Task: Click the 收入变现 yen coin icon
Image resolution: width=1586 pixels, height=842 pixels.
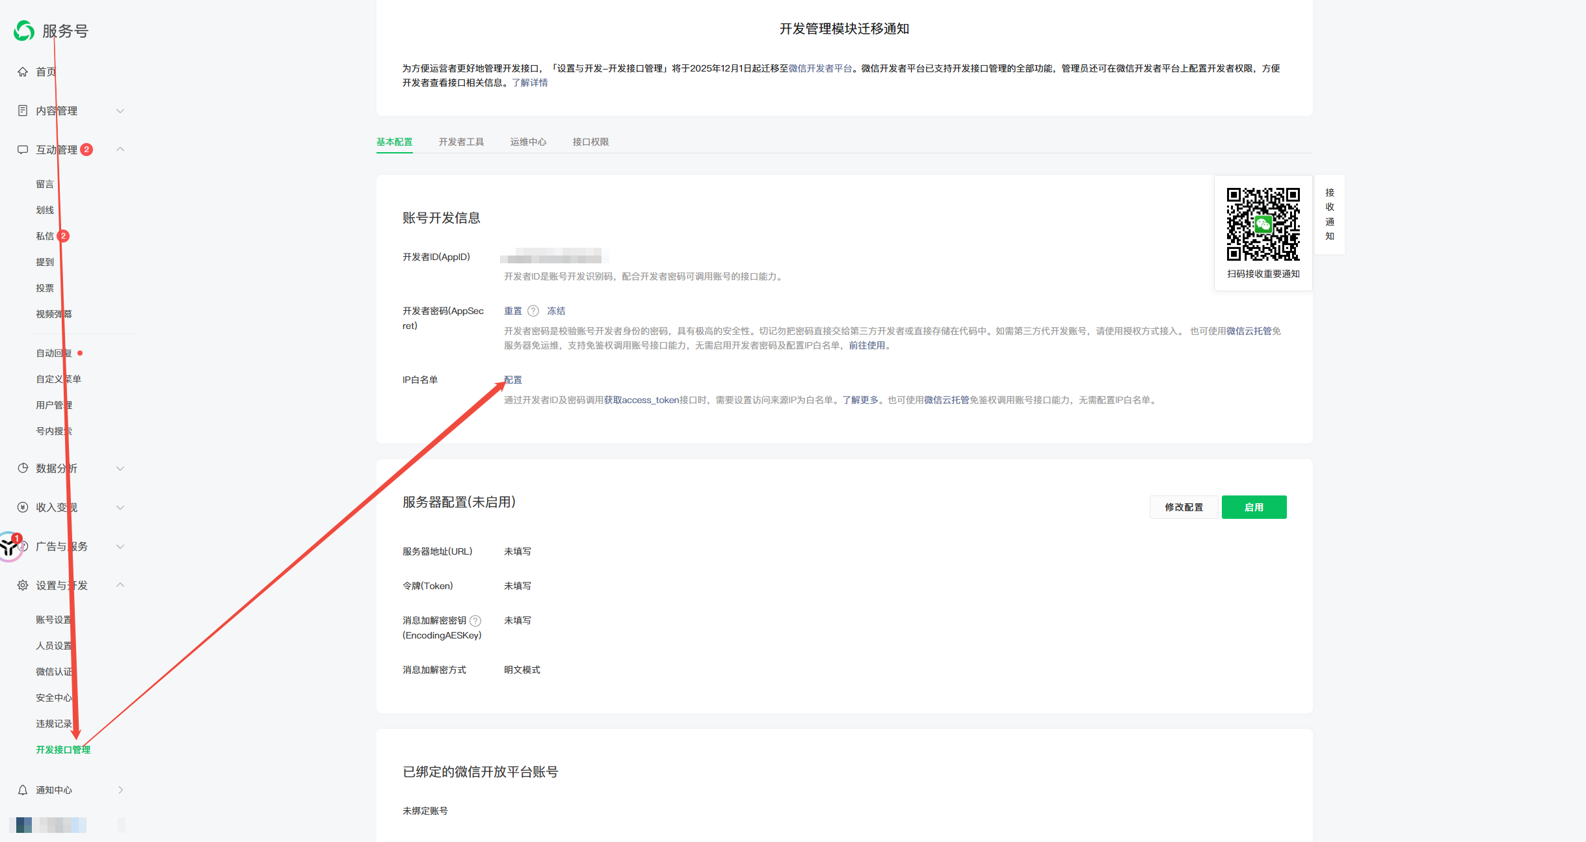Action: tap(23, 507)
